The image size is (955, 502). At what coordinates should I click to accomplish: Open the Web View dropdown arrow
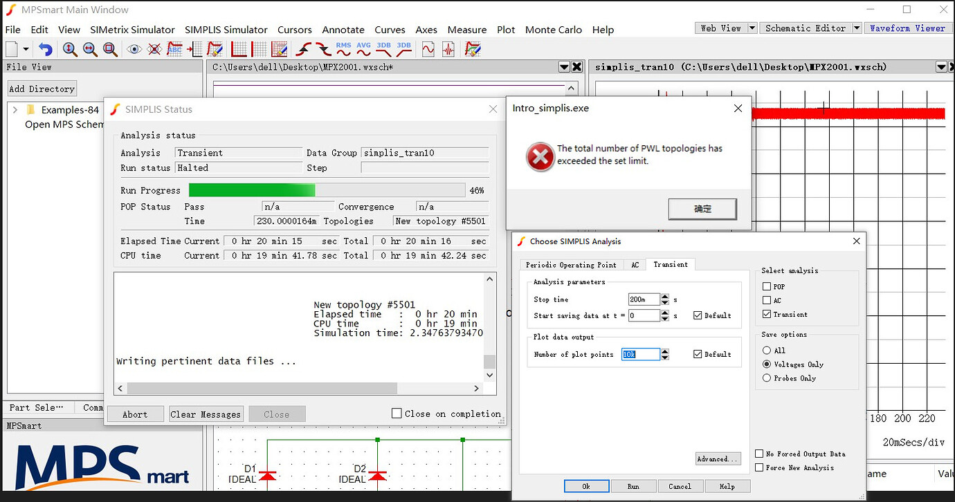pyautogui.click(x=753, y=28)
